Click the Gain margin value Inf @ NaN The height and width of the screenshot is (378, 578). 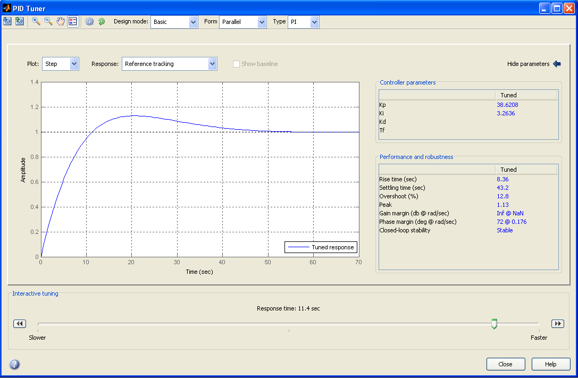pyautogui.click(x=510, y=213)
